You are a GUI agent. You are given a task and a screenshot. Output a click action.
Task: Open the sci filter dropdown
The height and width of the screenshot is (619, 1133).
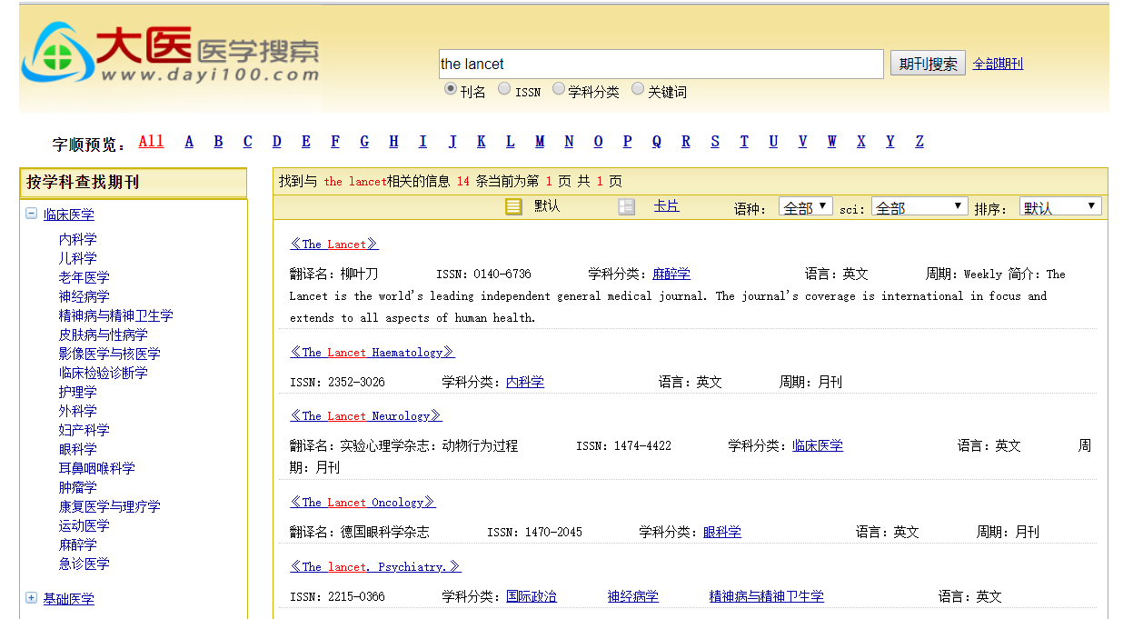click(919, 207)
